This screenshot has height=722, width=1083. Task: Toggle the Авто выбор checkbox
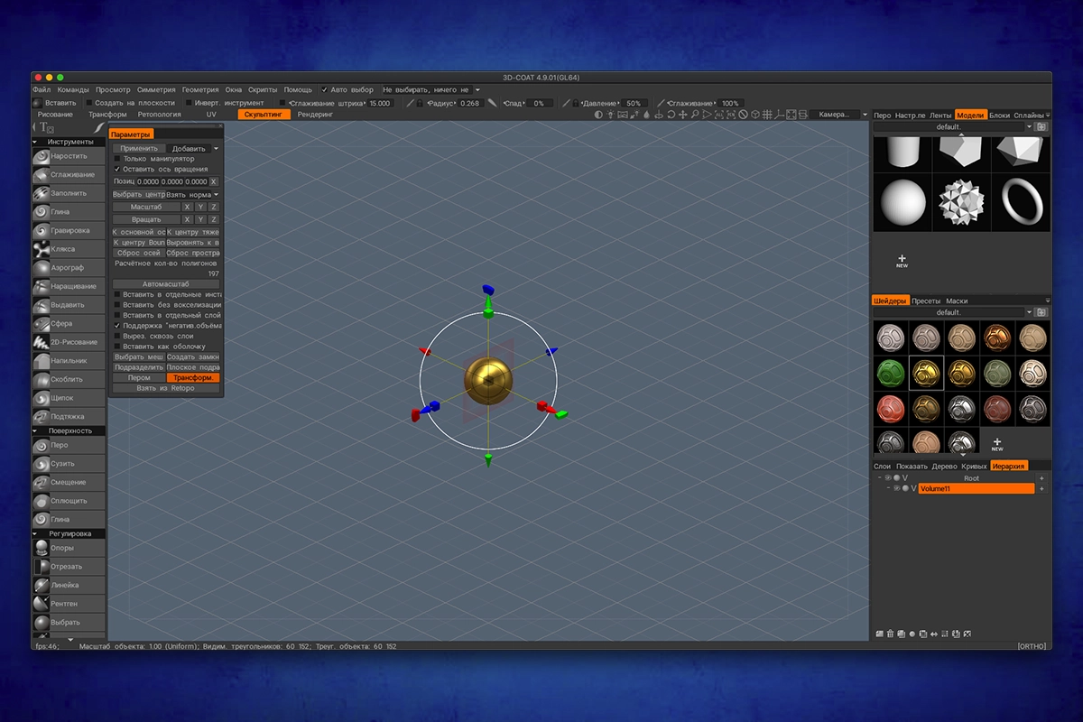(x=325, y=90)
